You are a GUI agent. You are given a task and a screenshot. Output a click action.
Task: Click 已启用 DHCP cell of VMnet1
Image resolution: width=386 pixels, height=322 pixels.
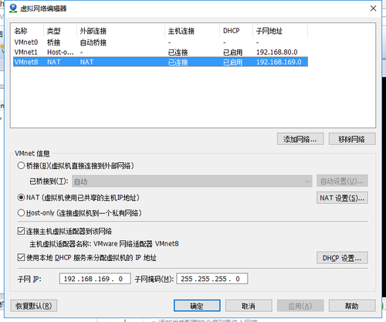[232, 53]
